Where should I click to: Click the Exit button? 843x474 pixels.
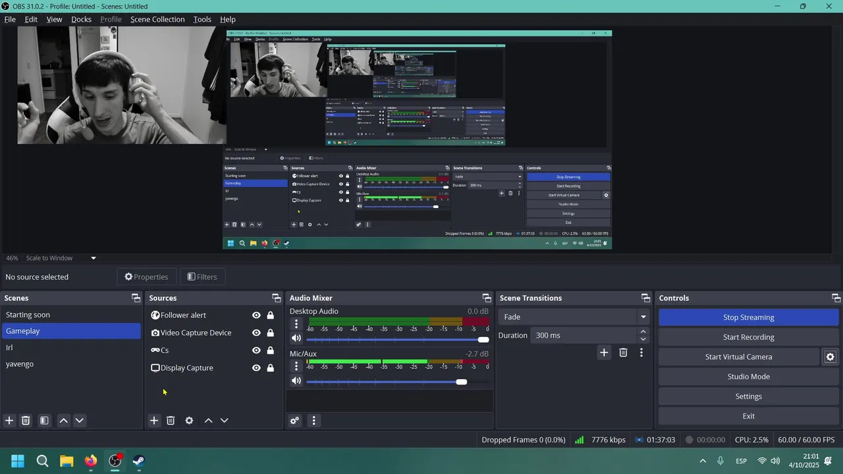[749, 416]
